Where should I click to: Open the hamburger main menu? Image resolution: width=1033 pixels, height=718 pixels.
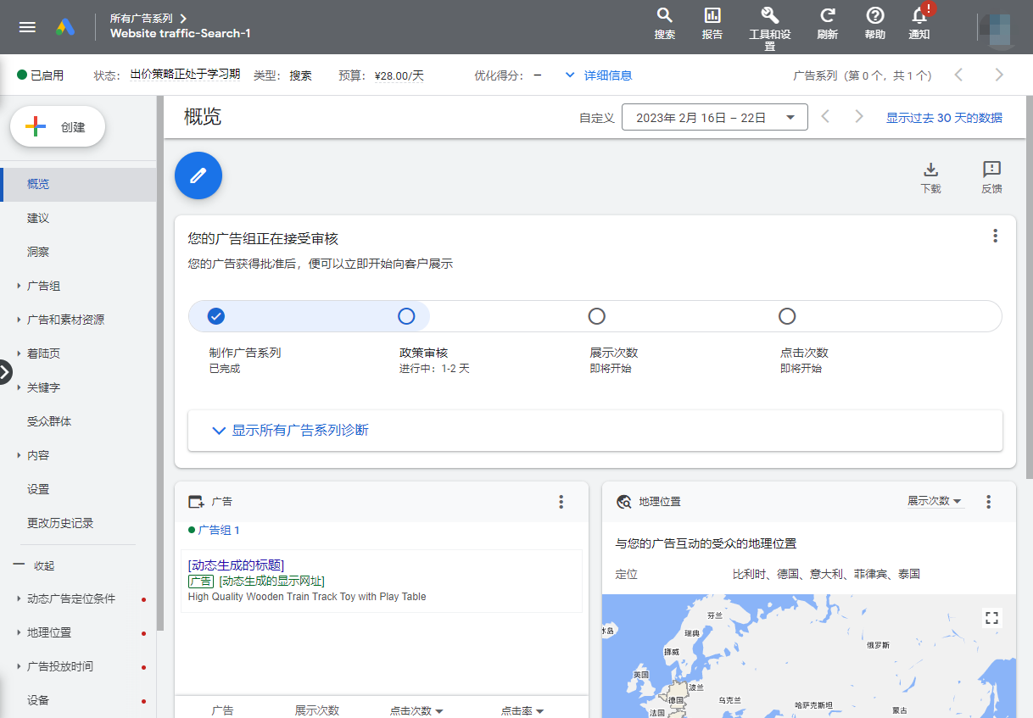click(x=27, y=27)
